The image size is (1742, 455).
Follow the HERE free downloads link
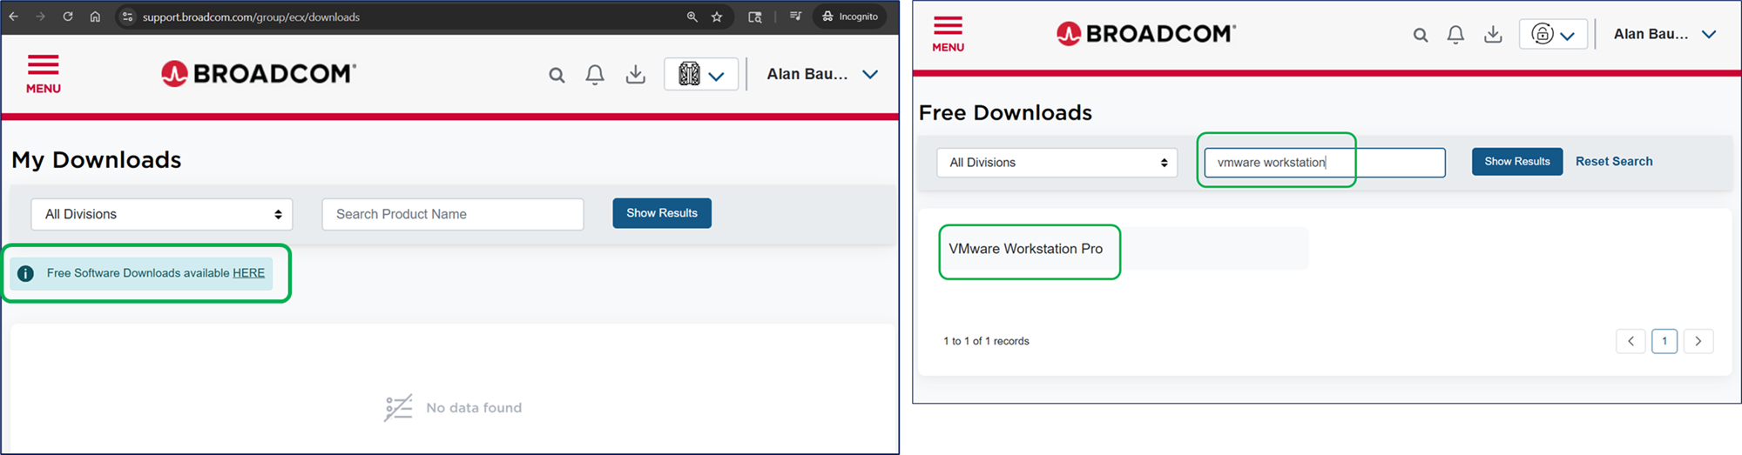click(248, 273)
